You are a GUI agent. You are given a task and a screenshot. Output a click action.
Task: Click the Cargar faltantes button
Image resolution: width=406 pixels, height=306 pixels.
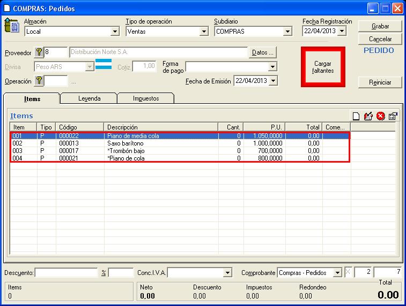point(323,67)
